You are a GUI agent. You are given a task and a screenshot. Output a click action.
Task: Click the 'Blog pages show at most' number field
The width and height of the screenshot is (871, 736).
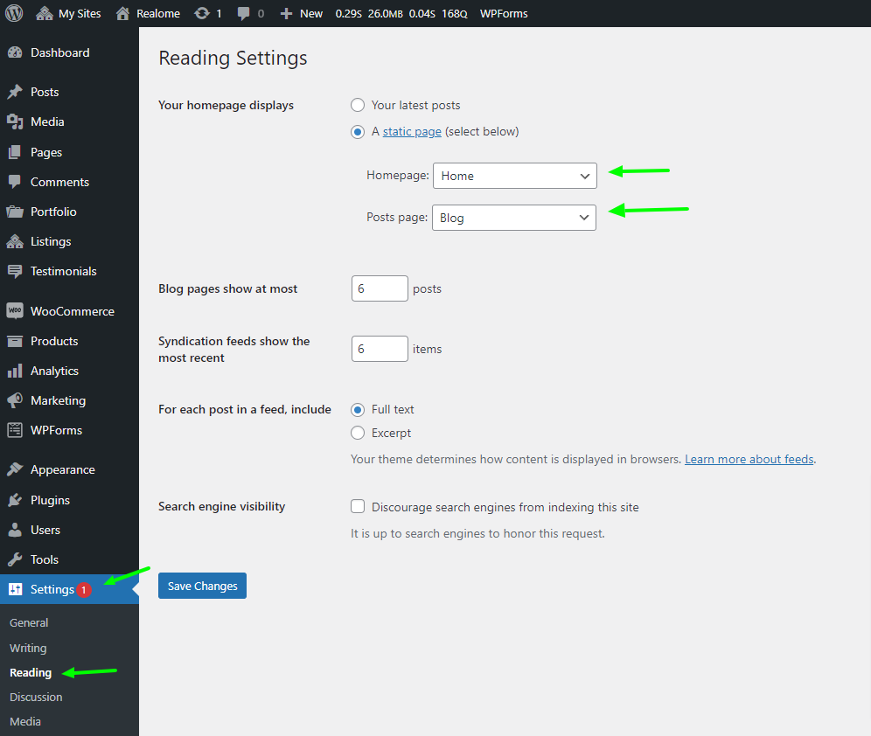click(380, 288)
